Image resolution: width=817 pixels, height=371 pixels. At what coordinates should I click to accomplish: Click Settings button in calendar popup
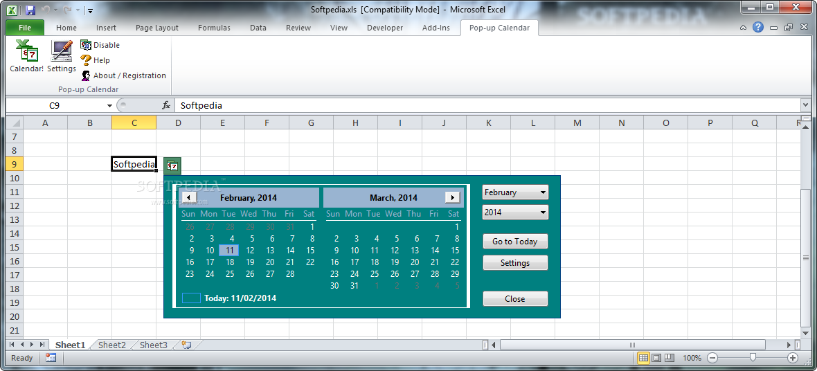point(515,262)
